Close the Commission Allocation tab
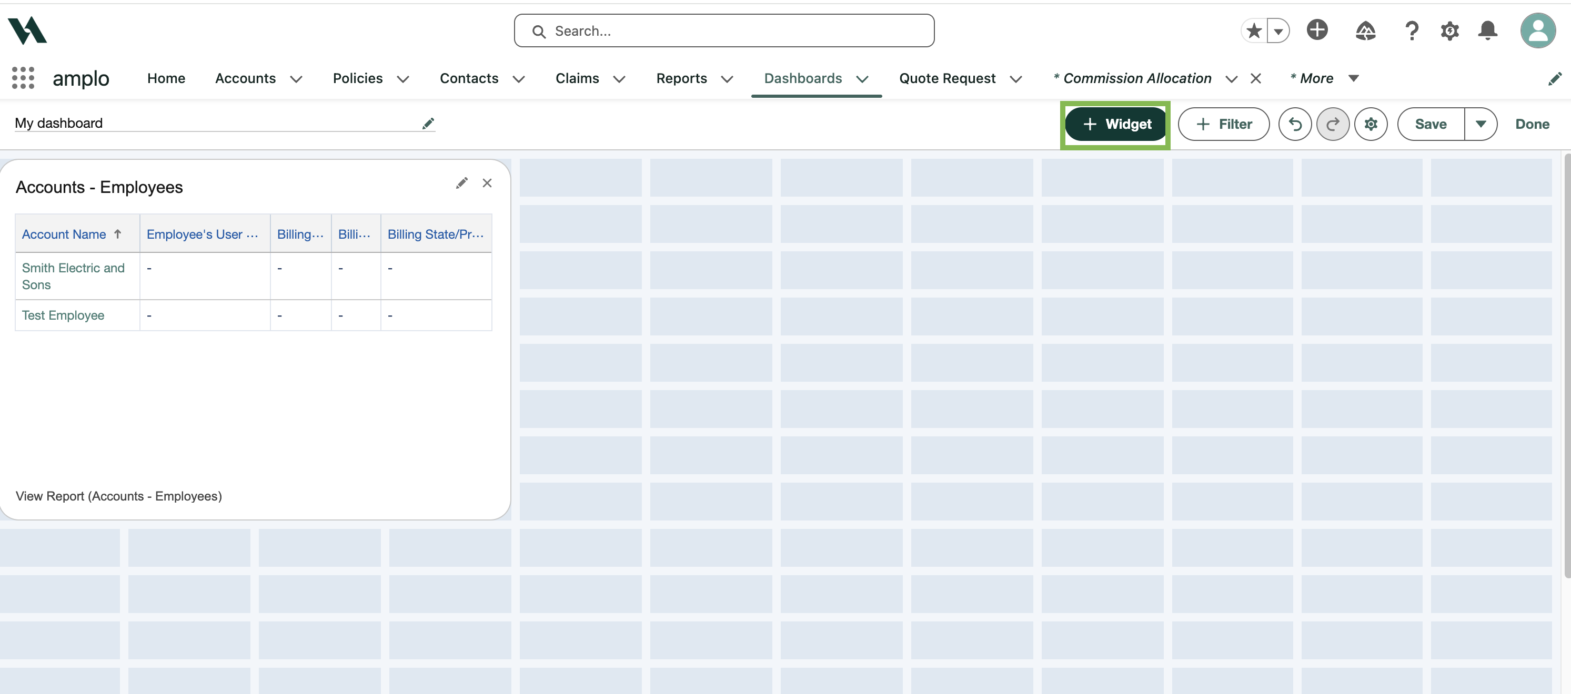This screenshot has width=1571, height=694. click(x=1256, y=78)
